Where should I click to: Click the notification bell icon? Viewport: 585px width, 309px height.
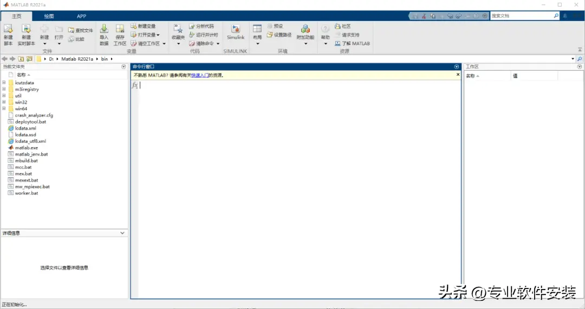point(565,16)
